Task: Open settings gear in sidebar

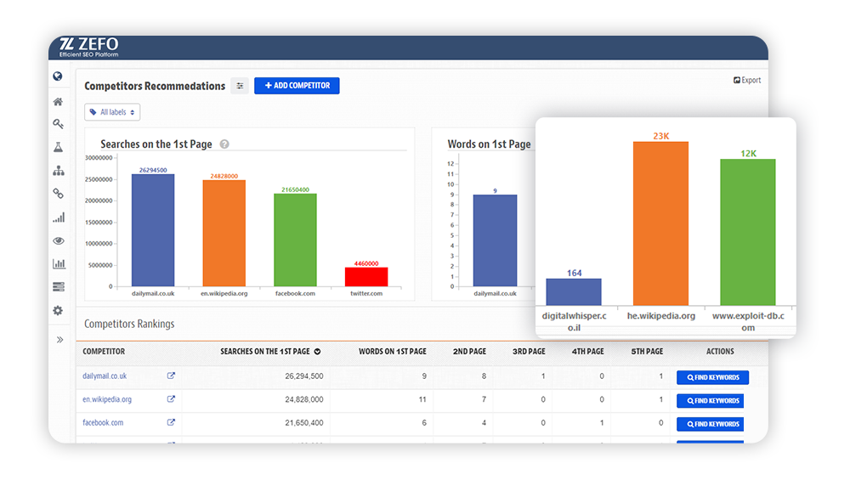Action: pos(58,310)
